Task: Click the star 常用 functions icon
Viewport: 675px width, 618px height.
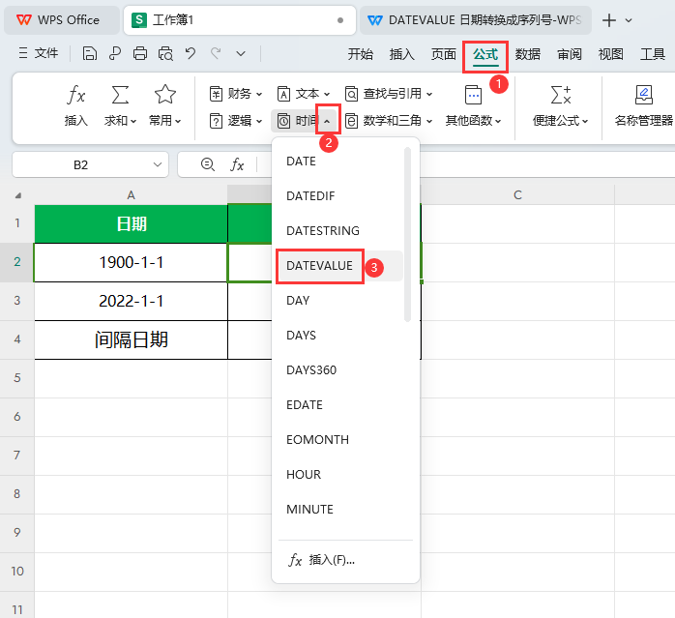Action: click(x=164, y=95)
